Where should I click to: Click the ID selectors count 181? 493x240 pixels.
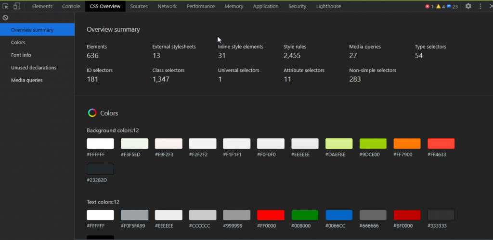click(92, 79)
